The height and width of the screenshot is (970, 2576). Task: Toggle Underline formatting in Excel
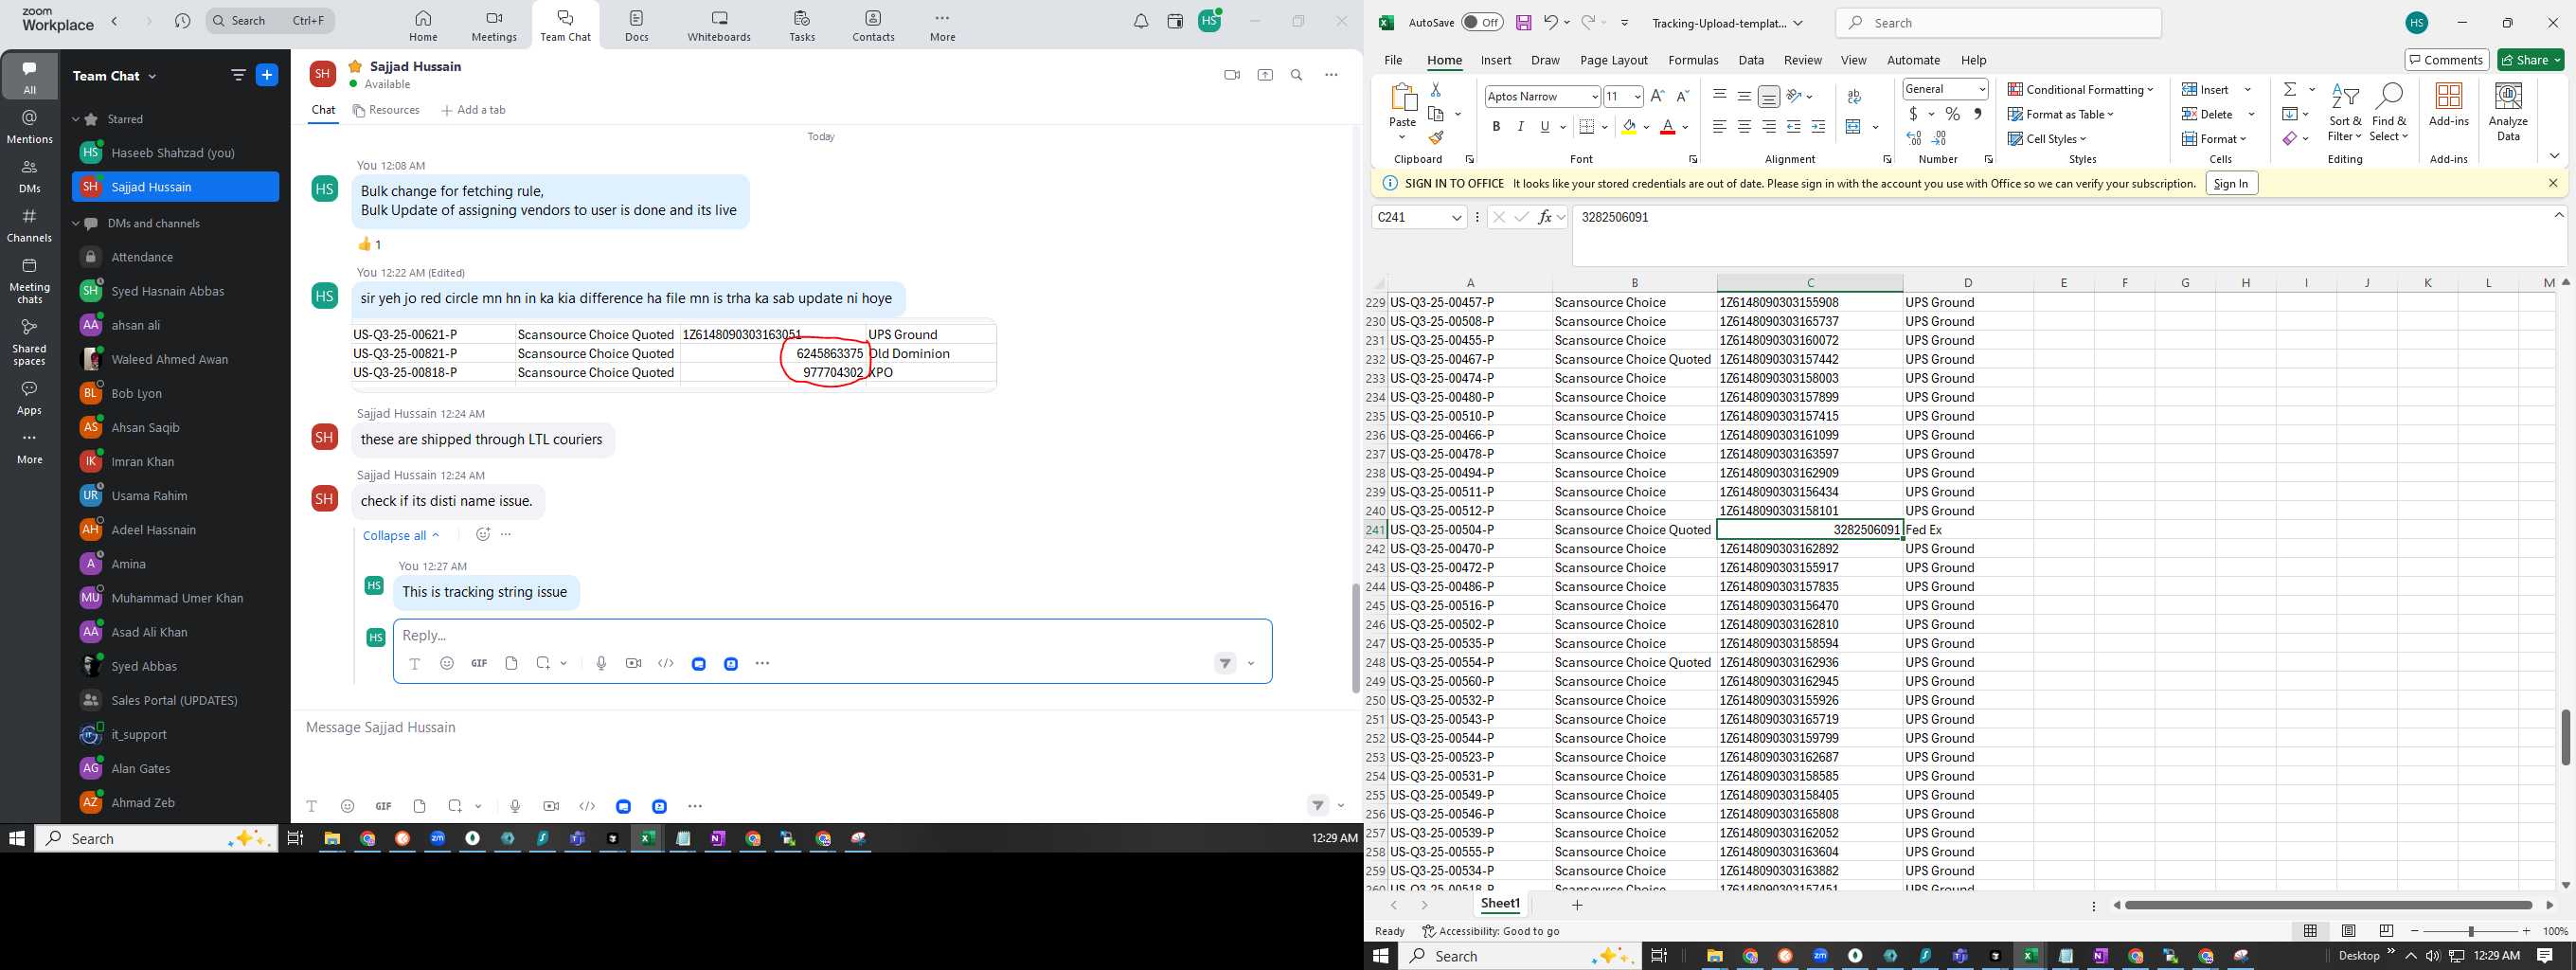coord(1545,126)
